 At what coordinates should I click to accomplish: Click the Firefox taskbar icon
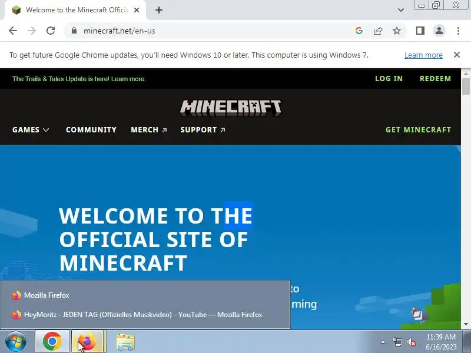point(88,342)
